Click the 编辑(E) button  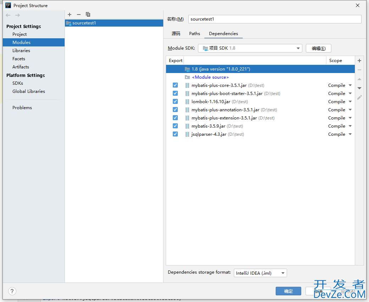(318, 48)
